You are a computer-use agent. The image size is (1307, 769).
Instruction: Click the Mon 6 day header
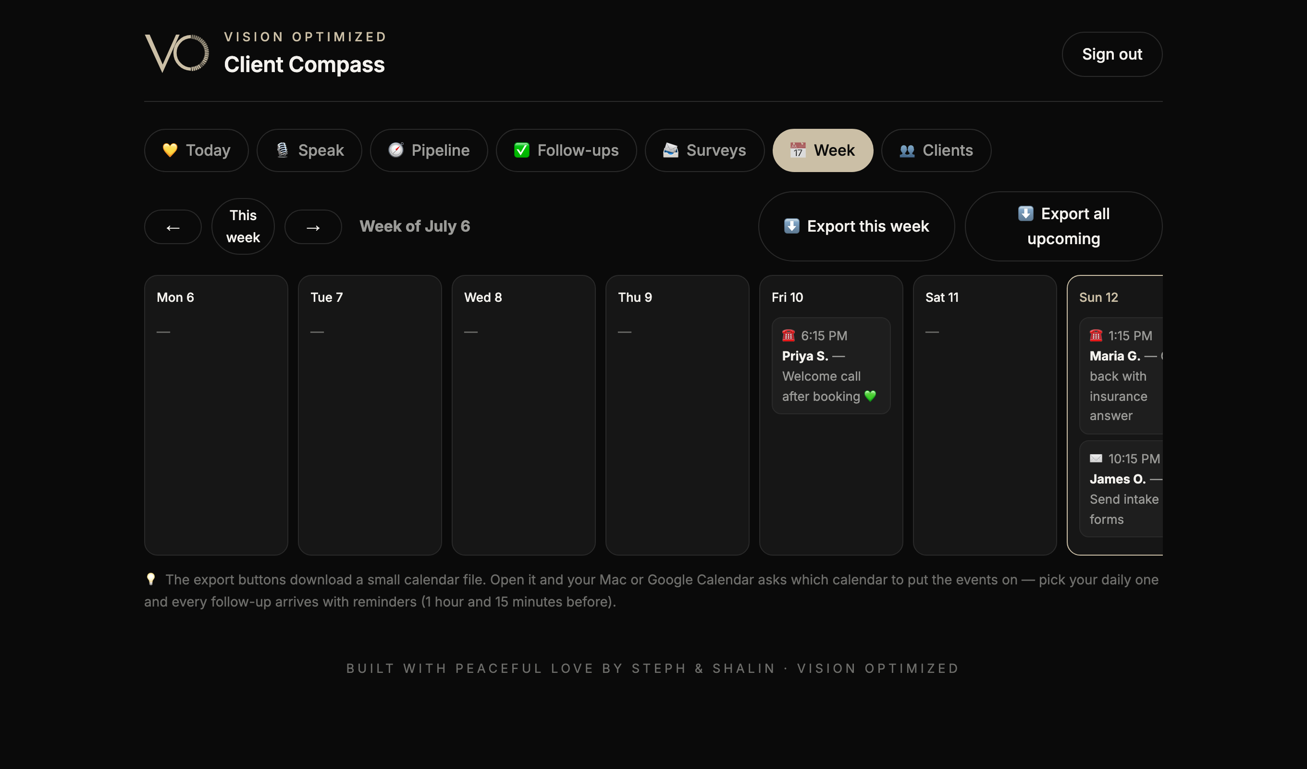tap(175, 298)
